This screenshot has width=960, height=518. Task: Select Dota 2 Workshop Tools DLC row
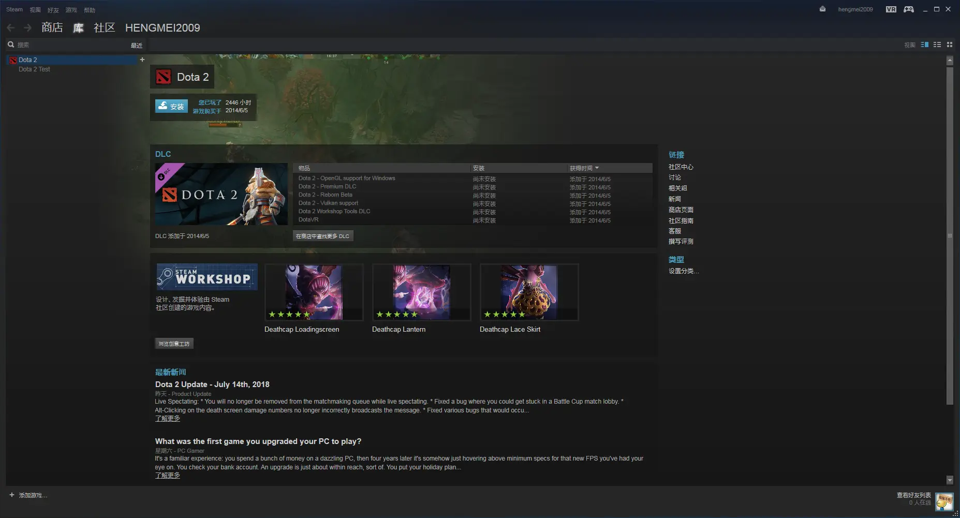pyautogui.click(x=472, y=212)
